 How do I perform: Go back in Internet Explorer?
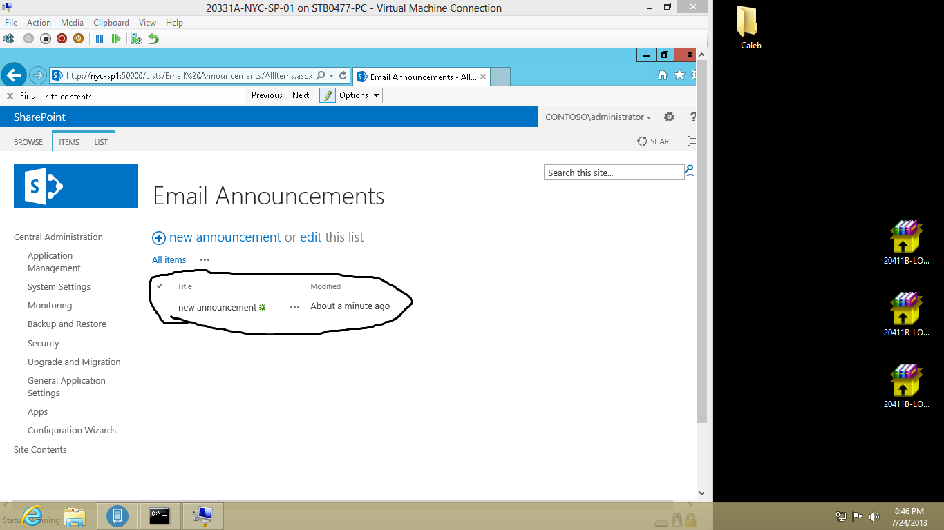tap(14, 75)
